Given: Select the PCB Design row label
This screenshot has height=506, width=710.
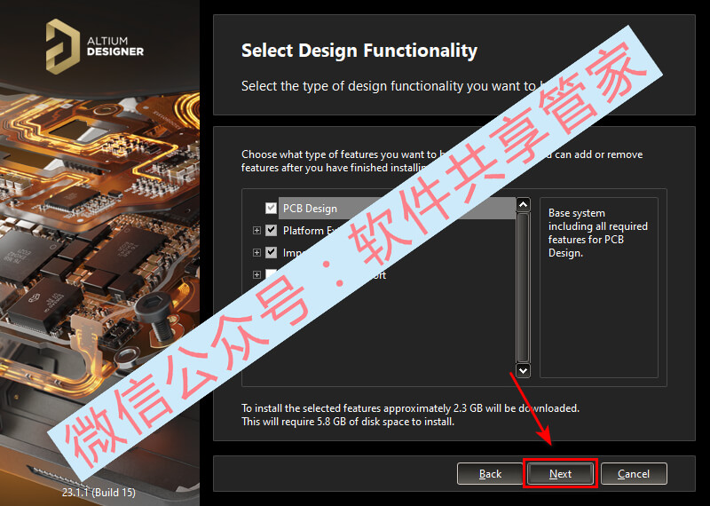Looking at the screenshot, I should (x=310, y=209).
